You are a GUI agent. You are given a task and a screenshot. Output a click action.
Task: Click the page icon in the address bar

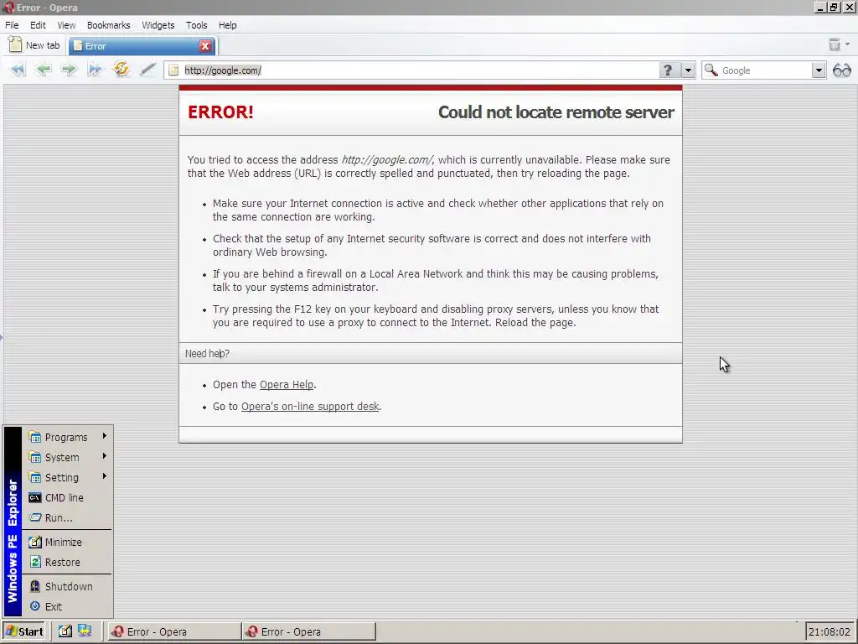point(173,70)
